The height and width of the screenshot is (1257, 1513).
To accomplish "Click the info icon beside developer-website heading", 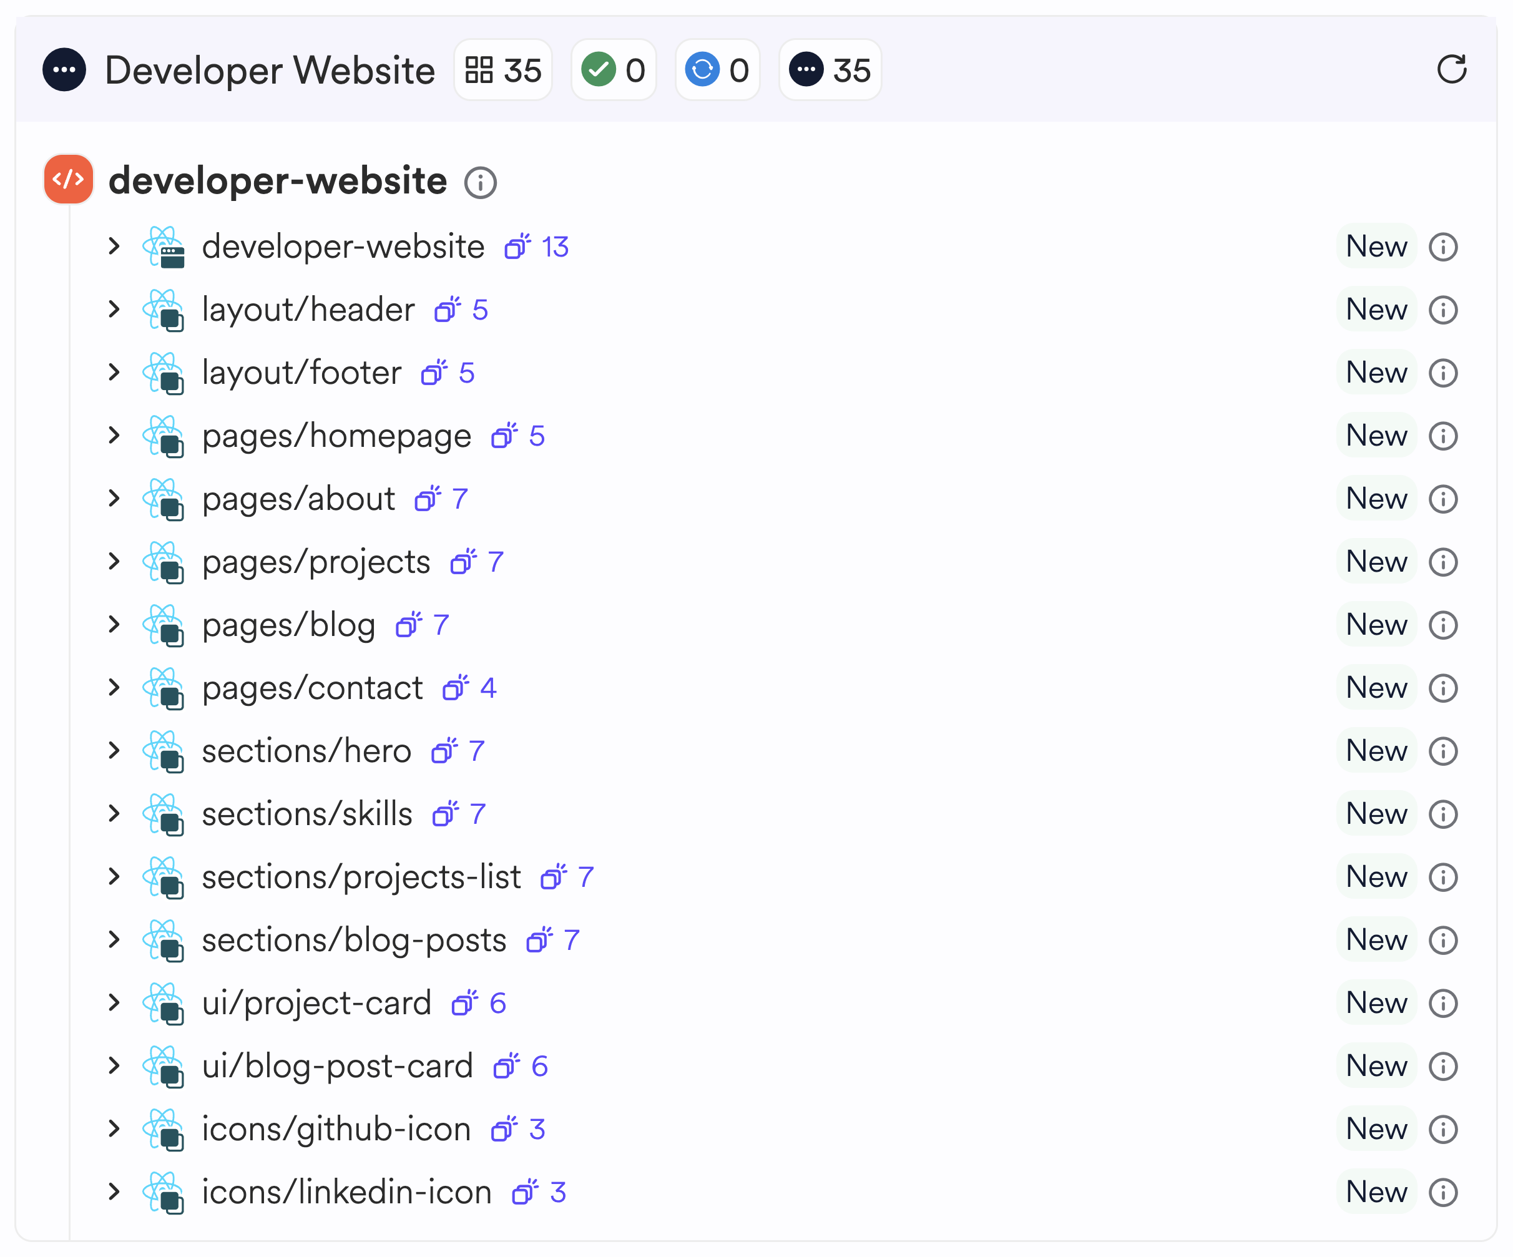I will point(481,182).
